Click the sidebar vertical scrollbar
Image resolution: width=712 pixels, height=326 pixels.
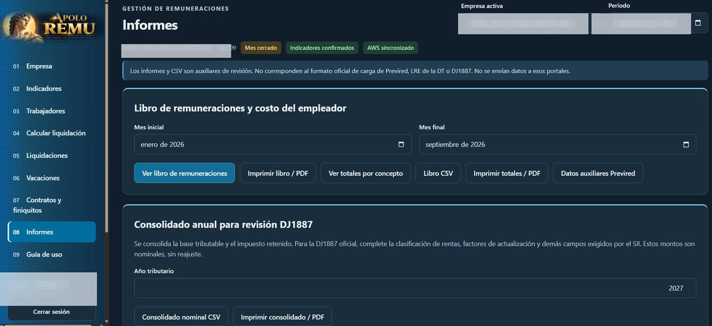coord(106,117)
